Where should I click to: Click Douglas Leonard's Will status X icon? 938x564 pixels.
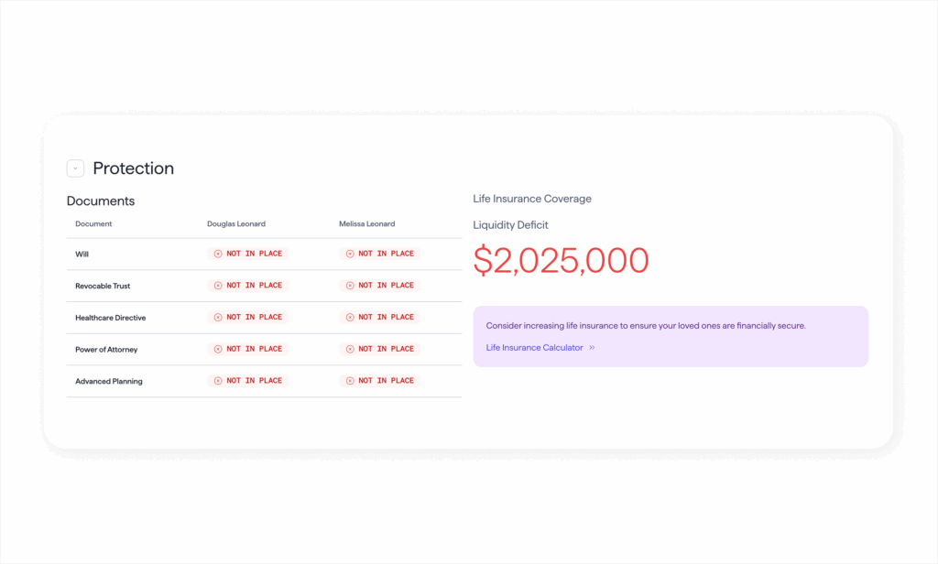tap(218, 254)
